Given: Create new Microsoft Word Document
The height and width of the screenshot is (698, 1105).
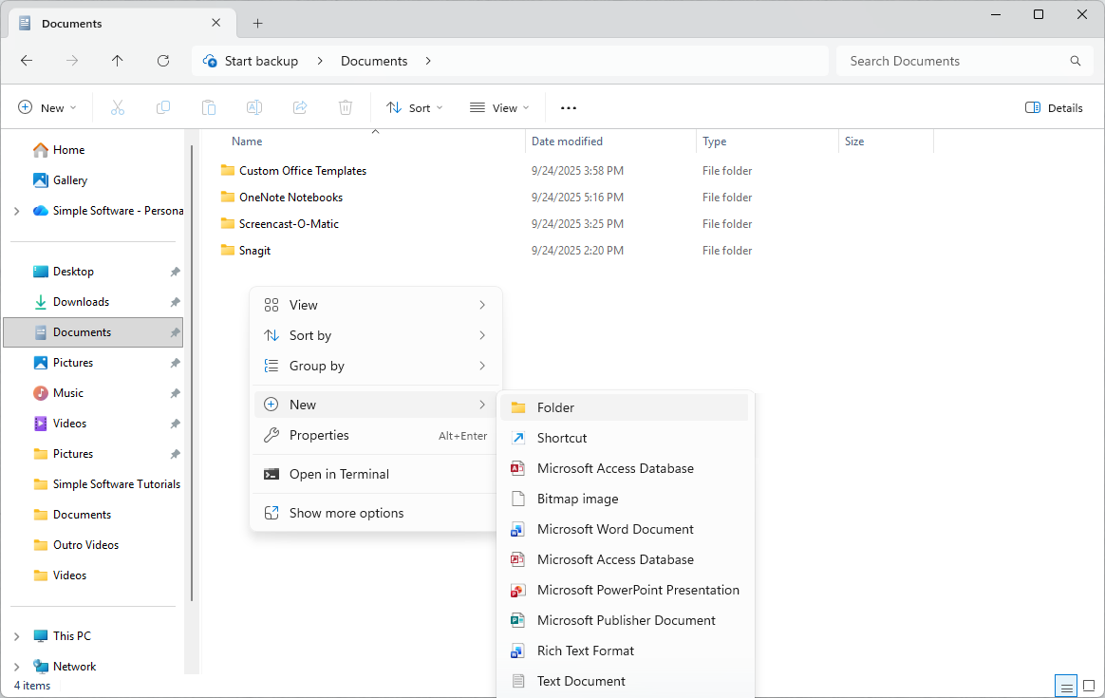Looking at the screenshot, I should (x=625, y=529).
